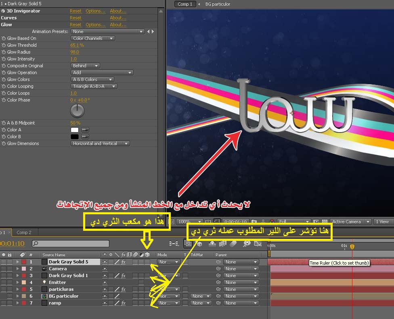Toggle fx switch on particluras layer

(124, 289)
